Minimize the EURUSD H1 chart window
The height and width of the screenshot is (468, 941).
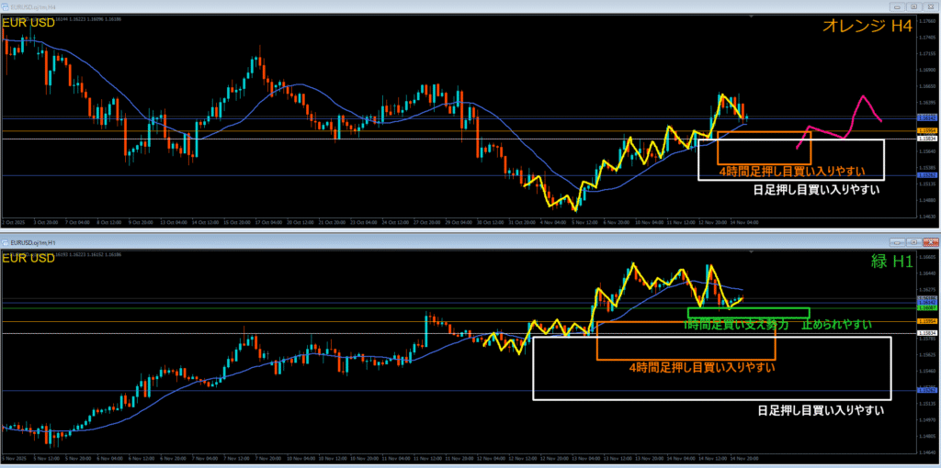point(898,242)
